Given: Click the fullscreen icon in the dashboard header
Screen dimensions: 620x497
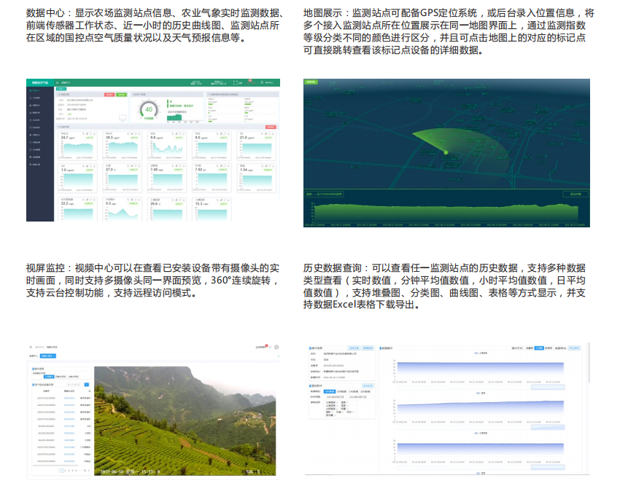Looking at the screenshot, I should tap(236, 82).
